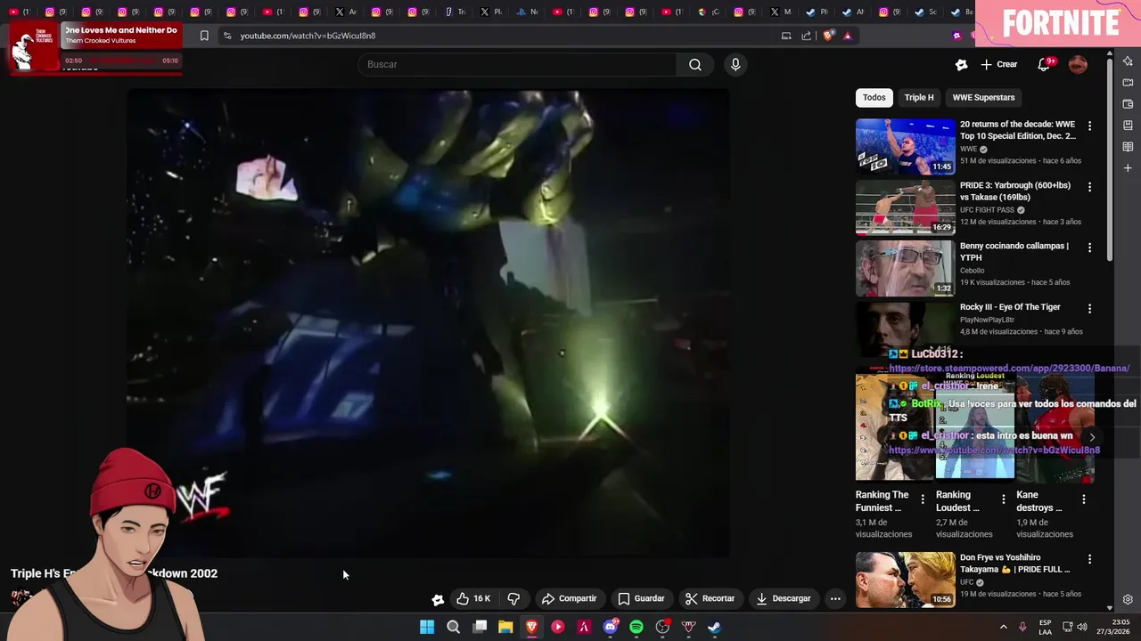Open options menu for Ranking Funniest video

click(923, 499)
